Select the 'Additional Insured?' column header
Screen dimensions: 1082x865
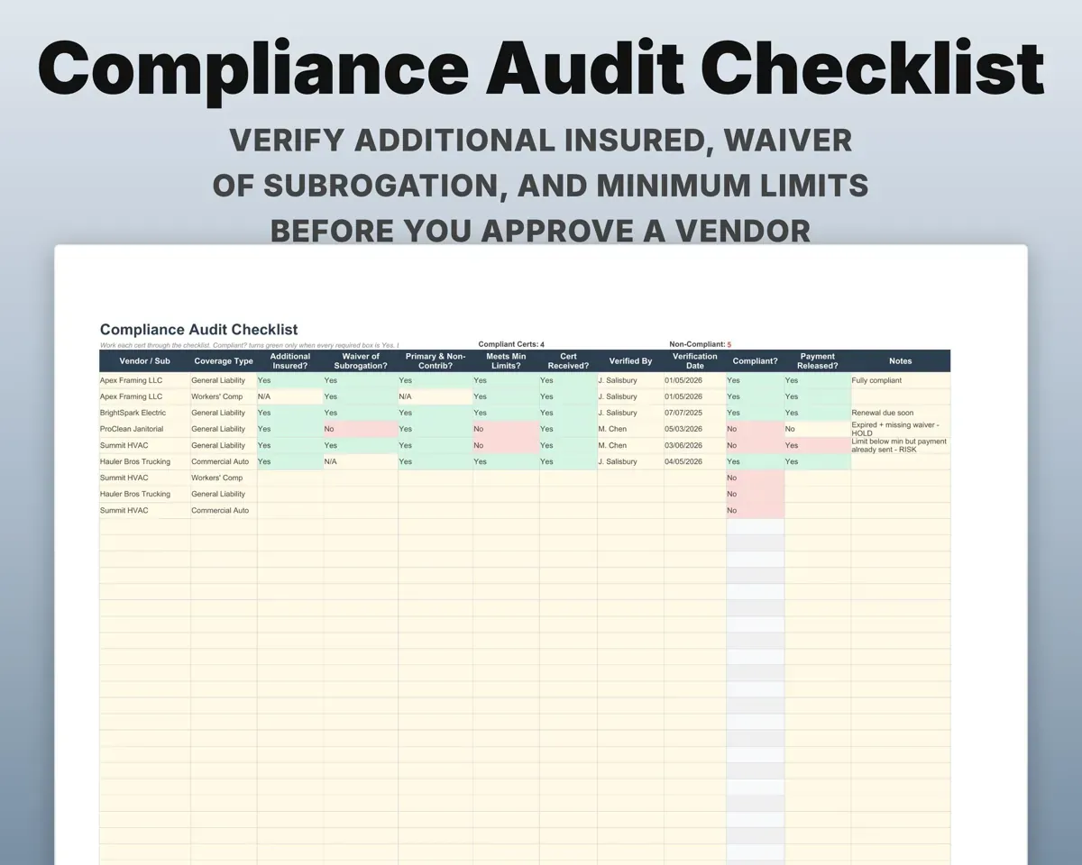290,361
